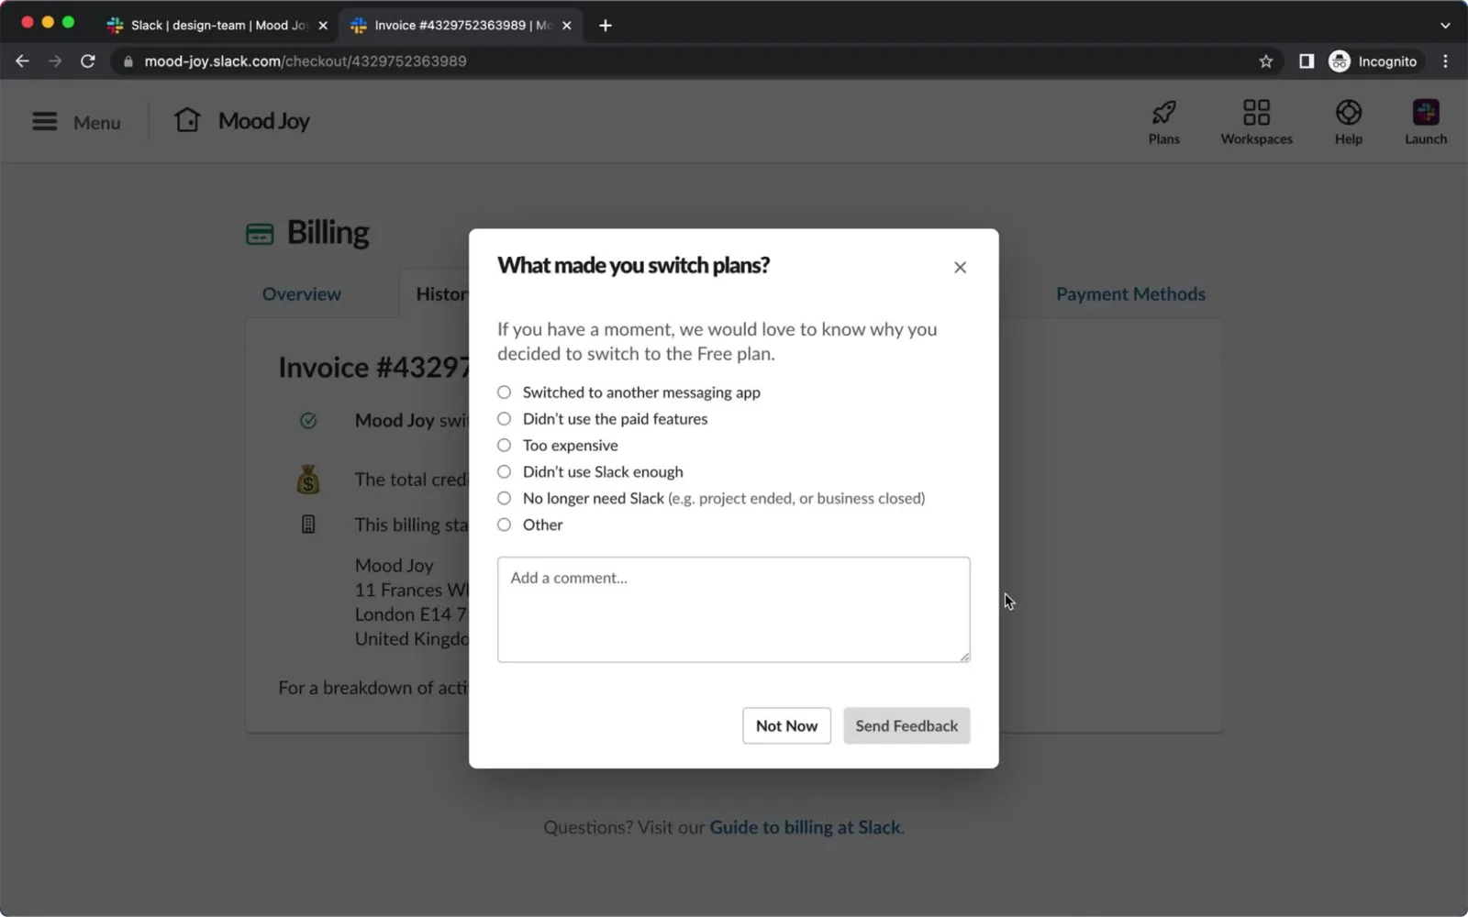Choose 'No longer need Slack' option
Viewport: 1468px width, 917px height.
[x=504, y=499]
